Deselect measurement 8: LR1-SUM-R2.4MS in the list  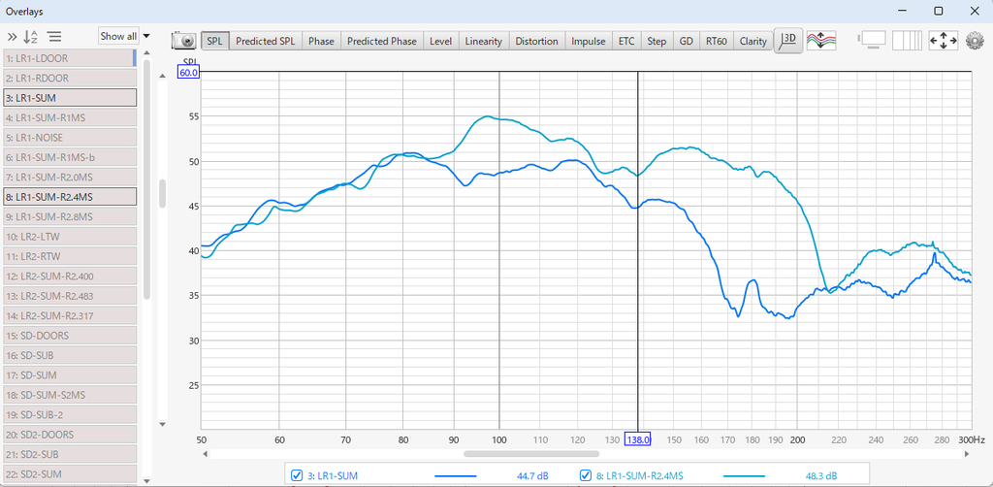[70, 196]
